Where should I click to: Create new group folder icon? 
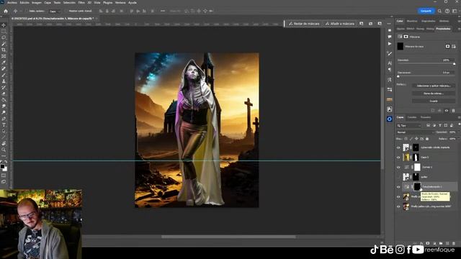(x=441, y=243)
